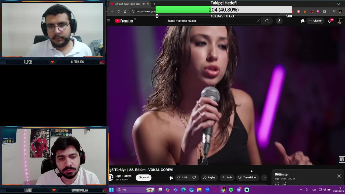Share the video using Paylaş
Viewport: 345px width, 194px height.
tap(209, 178)
